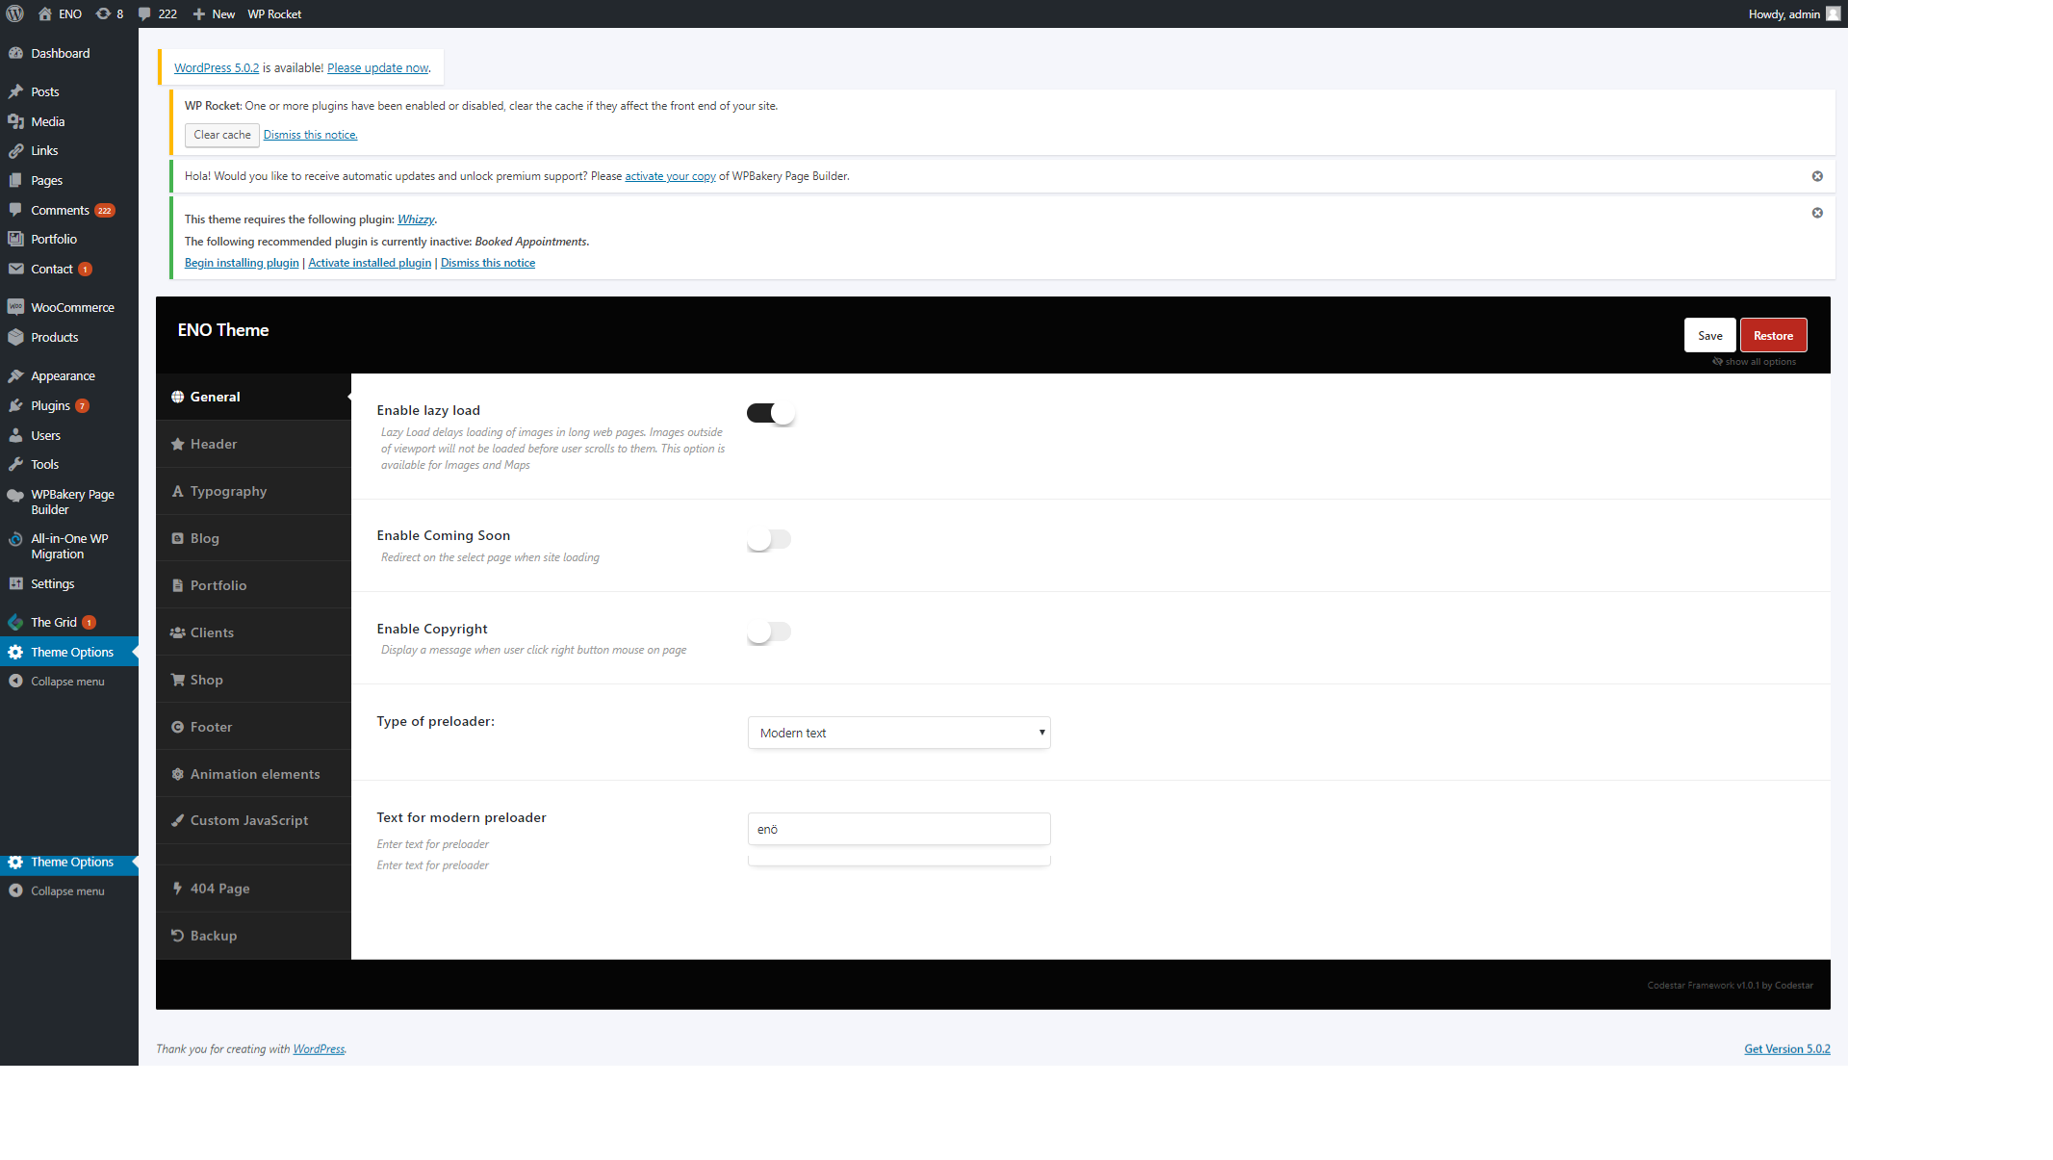Open WPBakery Page Builder menu
The image size is (2053, 1160).
(x=69, y=502)
